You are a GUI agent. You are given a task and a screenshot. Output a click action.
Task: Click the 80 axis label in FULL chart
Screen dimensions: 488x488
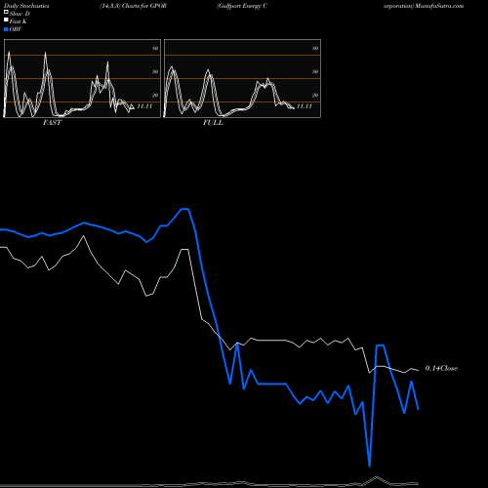coord(315,48)
